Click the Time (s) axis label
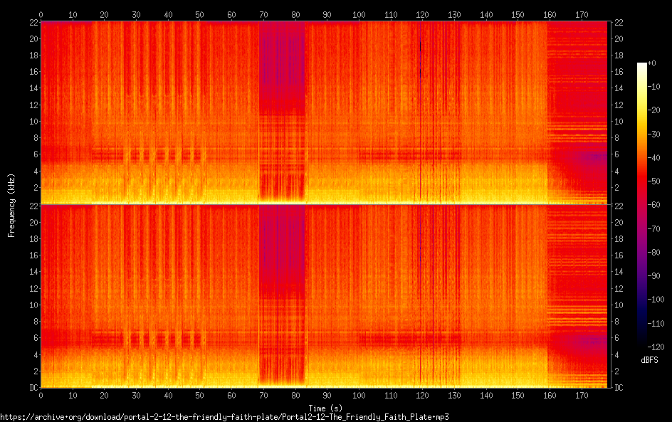Screen dimensions: 672x422 [x=325, y=408]
